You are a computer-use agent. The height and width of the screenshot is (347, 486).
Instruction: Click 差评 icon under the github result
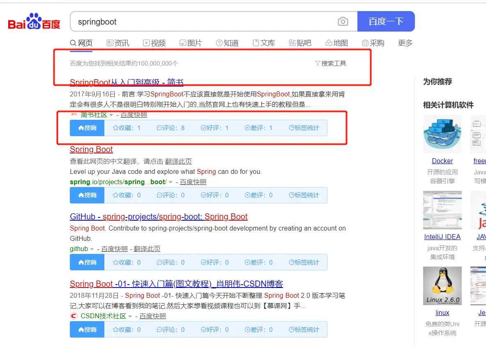click(247, 262)
